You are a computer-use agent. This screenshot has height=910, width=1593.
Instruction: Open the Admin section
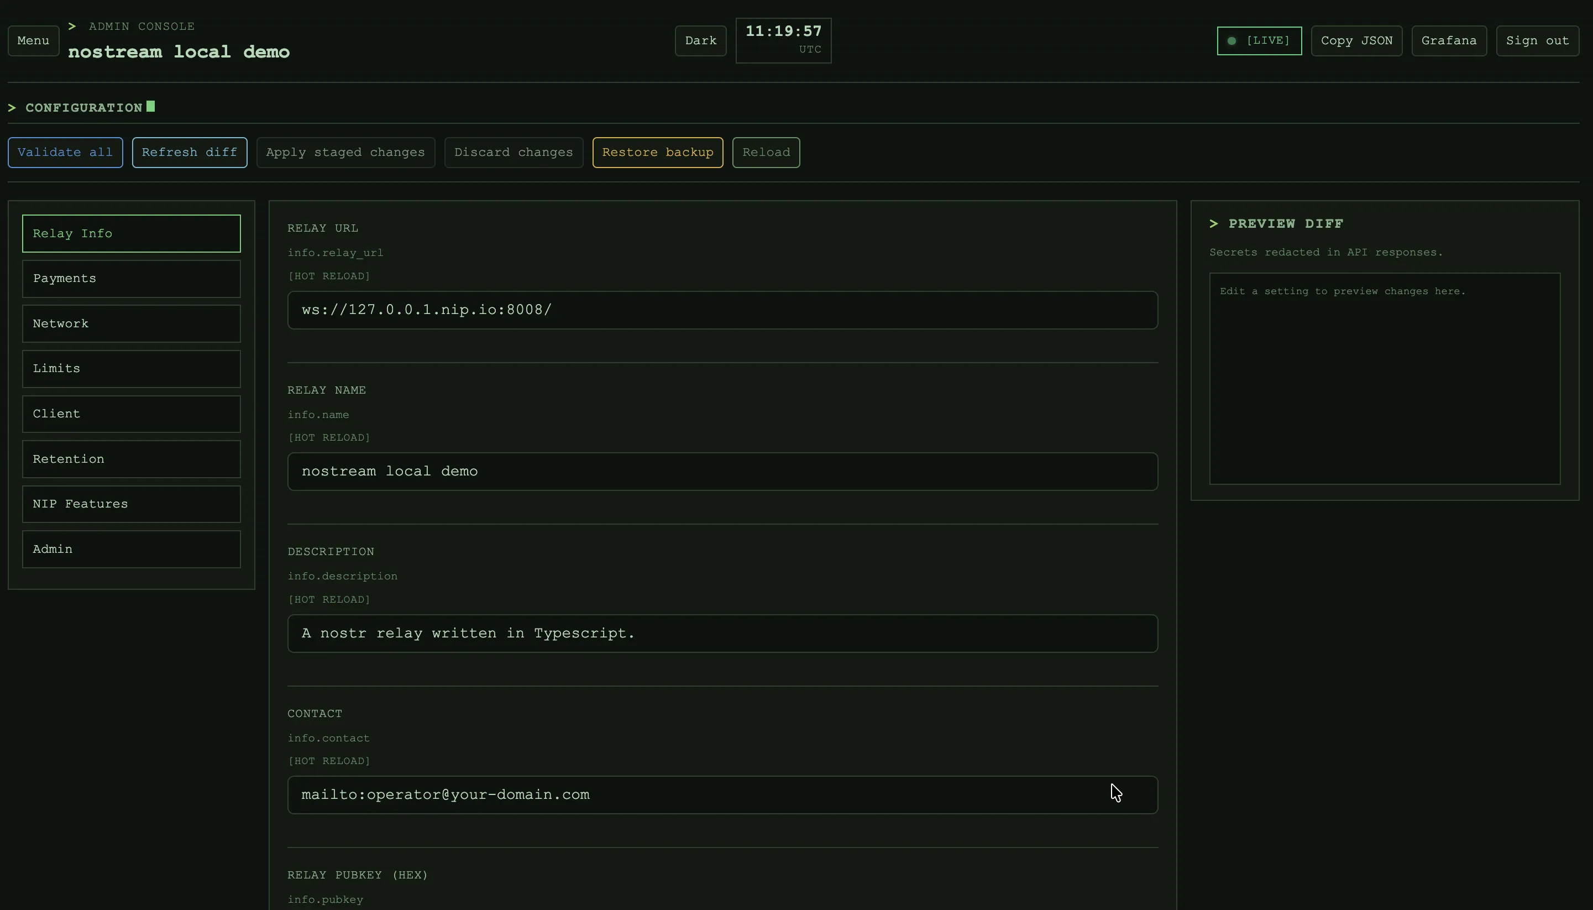click(131, 550)
